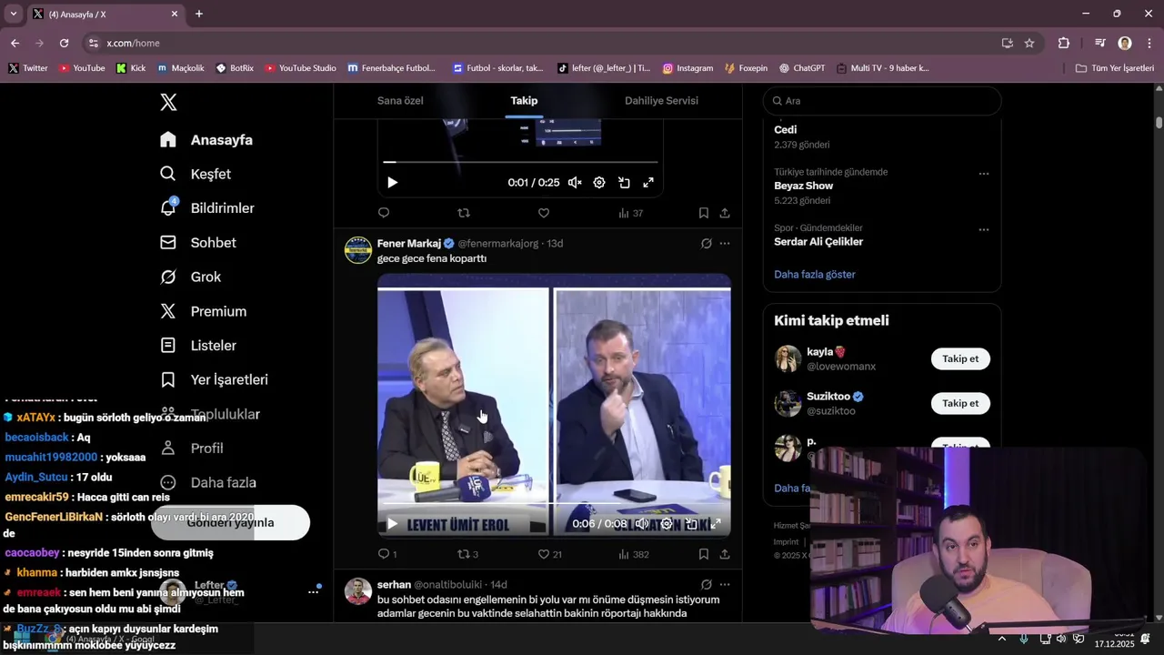Like the top post
Image resolution: width=1164 pixels, height=655 pixels.
click(544, 213)
